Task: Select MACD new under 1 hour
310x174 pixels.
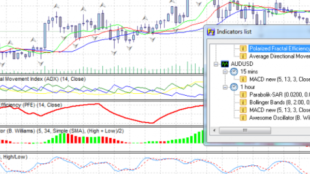Action: (x=279, y=110)
